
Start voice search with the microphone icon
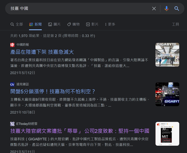[166, 9]
